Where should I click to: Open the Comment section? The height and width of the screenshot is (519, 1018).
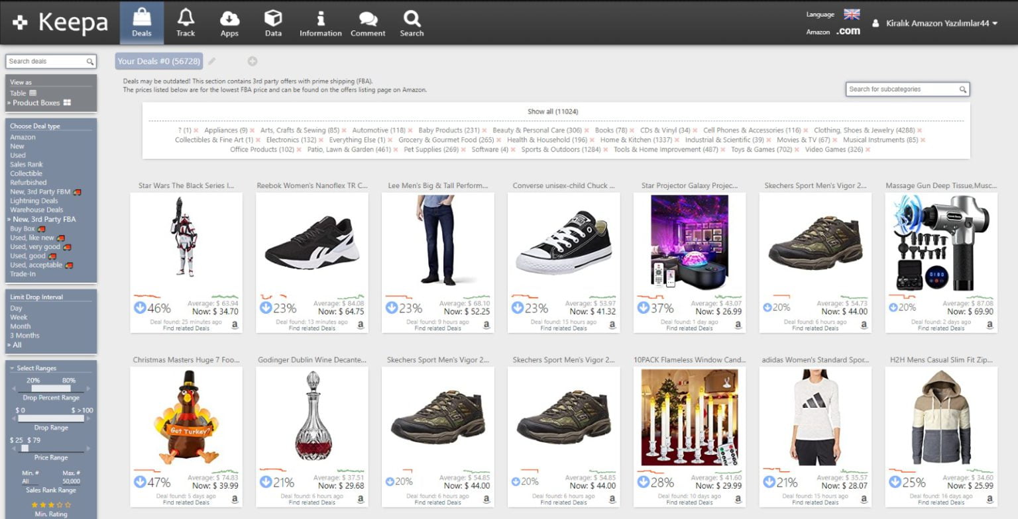(x=368, y=23)
